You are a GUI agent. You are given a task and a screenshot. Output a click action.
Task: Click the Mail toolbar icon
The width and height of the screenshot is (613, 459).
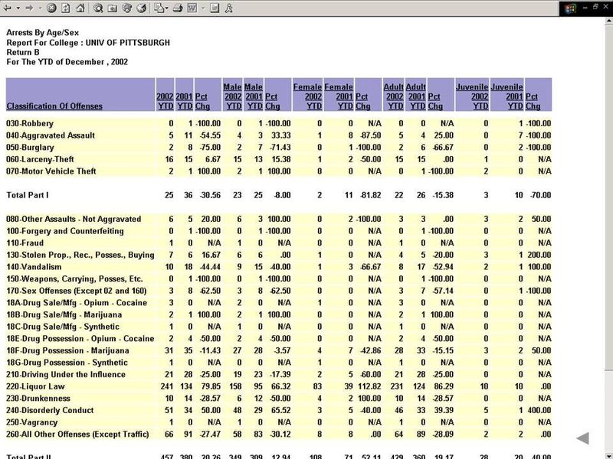[x=159, y=8]
